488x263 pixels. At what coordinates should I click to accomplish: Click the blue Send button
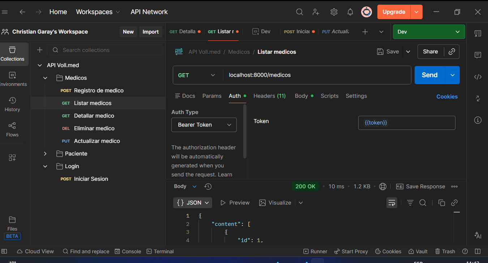429,75
